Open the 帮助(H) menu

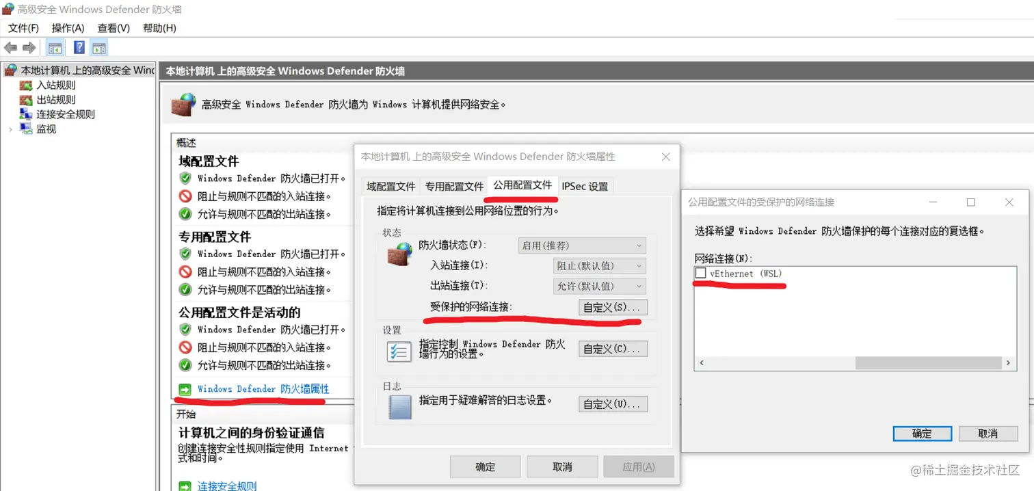coord(159,28)
